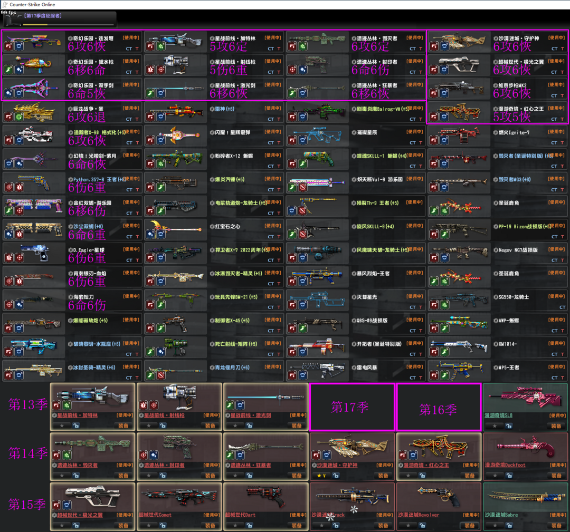
Task: Click the green clover badge on 粉碎者X-12 蜥蜴 row
Action: (160, 164)
